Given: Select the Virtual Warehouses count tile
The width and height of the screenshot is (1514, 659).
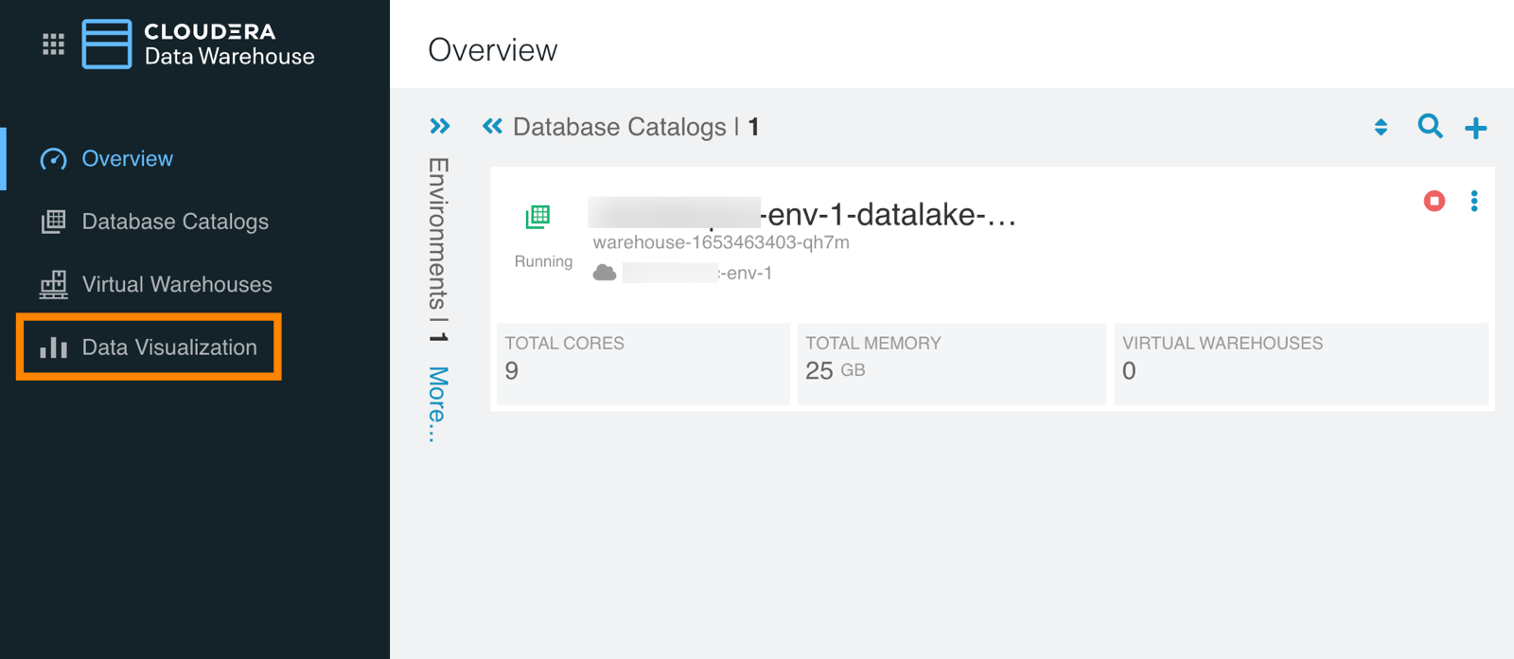Looking at the screenshot, I should click(x=1300, y=364).
